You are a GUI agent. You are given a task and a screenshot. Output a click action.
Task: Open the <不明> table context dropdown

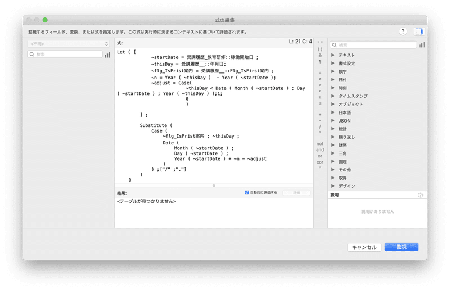point(69,44)
